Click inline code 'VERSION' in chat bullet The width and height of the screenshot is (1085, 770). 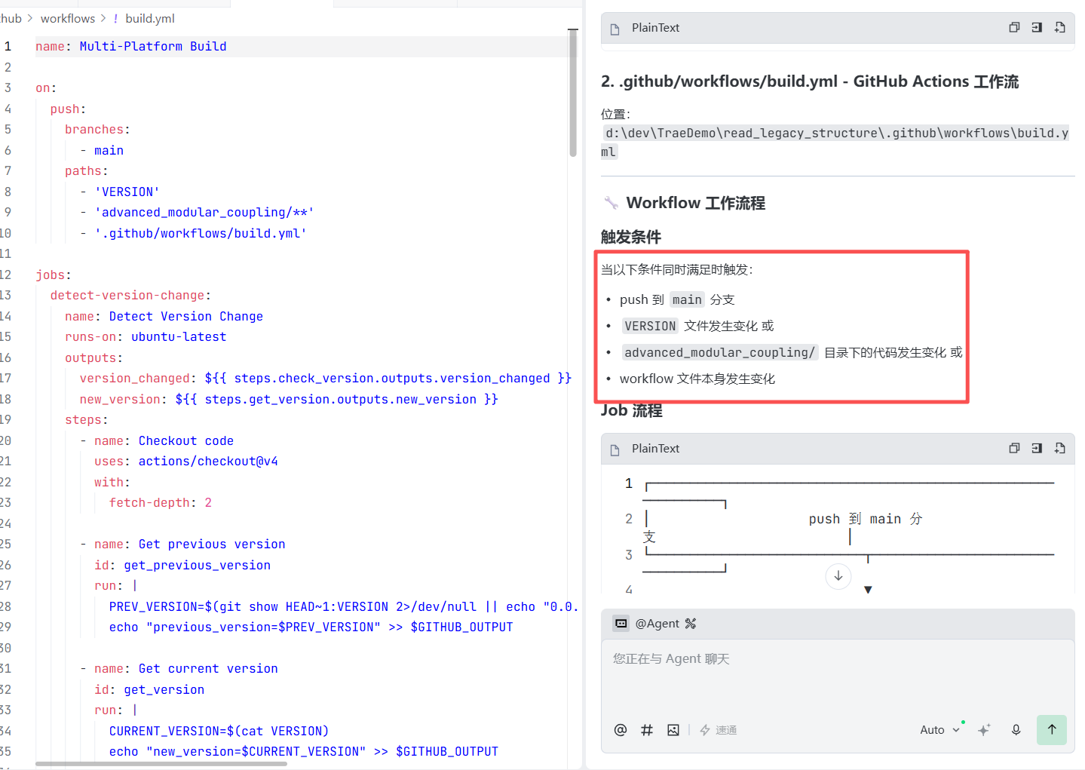(650, 326)
